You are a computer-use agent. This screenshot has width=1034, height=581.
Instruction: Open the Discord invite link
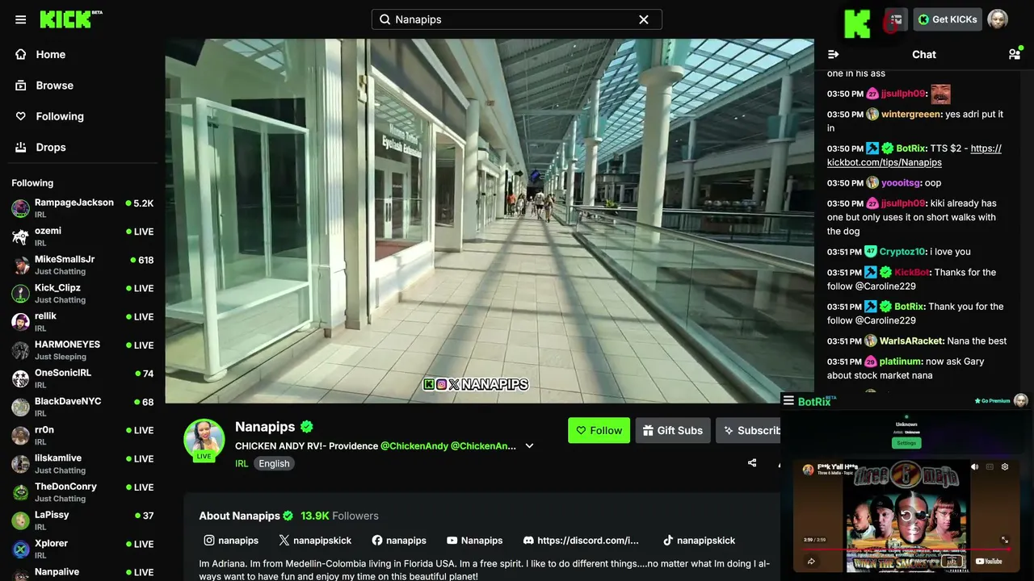[581, 541]
